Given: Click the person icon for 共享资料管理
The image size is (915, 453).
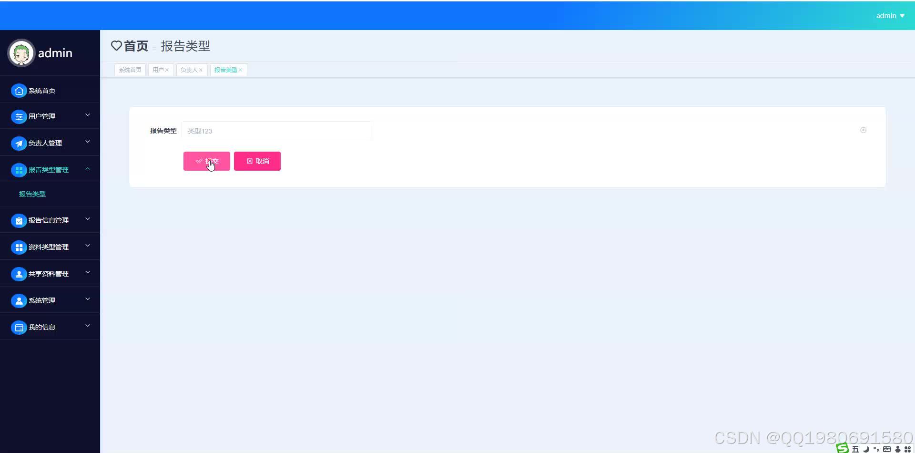Looking at the screenshot, I should click(19, 274).
